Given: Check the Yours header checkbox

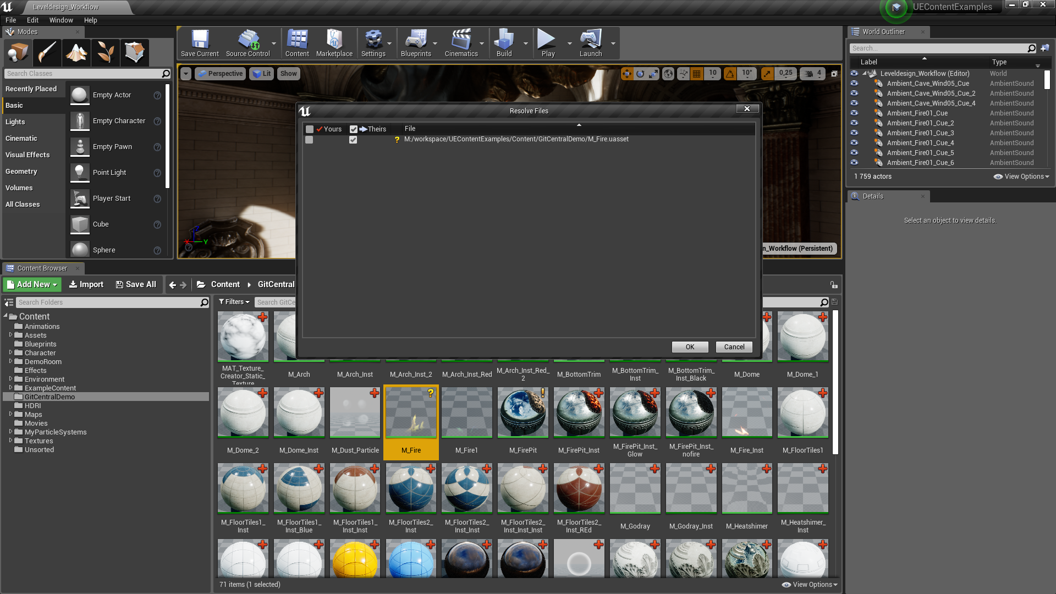Looking at the screenshot, I should pos(310,129).
